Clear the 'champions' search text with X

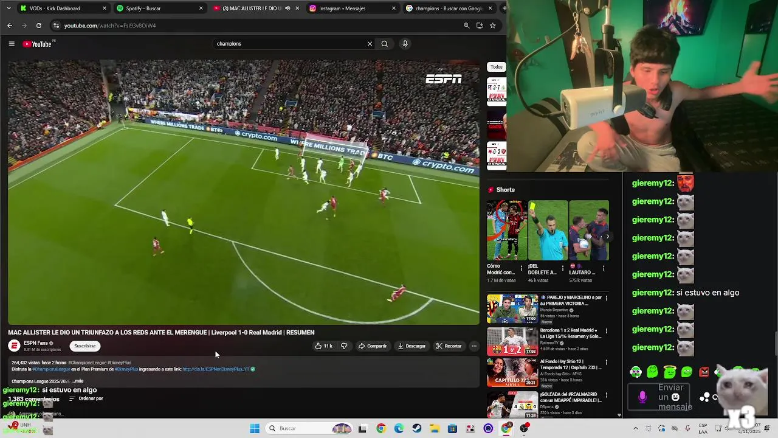click(370, 44)
